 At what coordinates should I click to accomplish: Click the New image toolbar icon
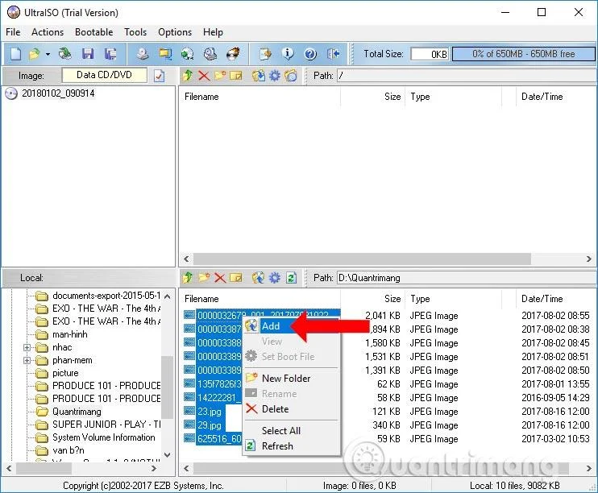(15, 54)
